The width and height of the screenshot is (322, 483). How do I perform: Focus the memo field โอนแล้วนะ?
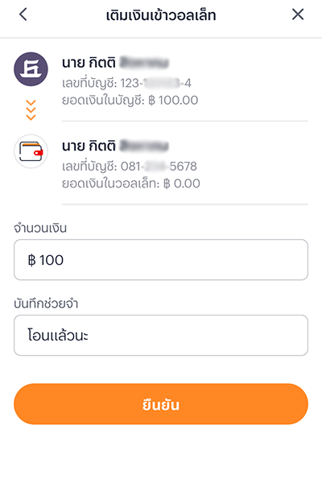tap(161, 335)
